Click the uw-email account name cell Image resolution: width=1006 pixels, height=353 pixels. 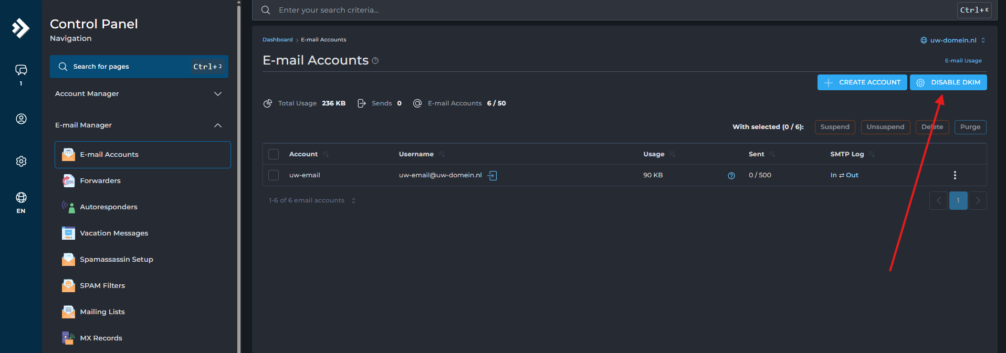[x=305, y=175]
